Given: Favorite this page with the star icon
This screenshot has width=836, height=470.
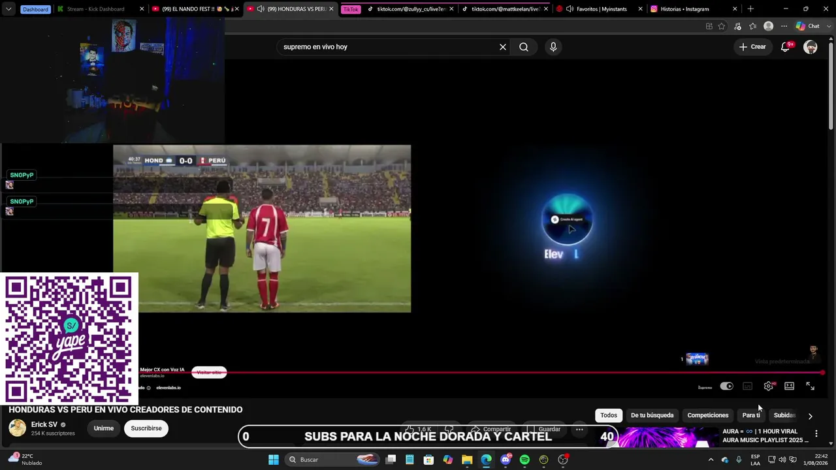Looking at the screenshot, I should pos(722,26).
